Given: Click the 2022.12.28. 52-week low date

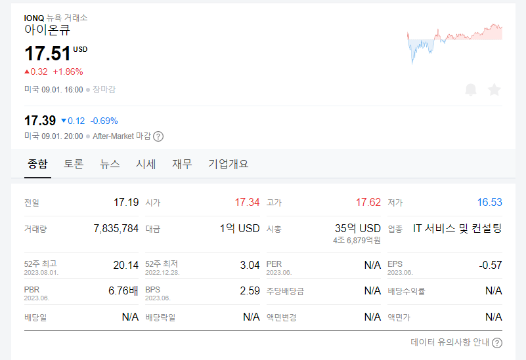Looking at the screenshot, I should 162,273.
